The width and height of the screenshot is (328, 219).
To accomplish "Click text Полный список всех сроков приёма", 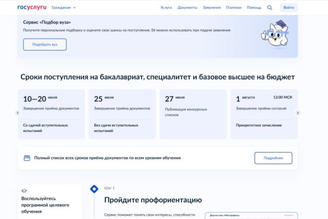I will [x=107, y=158].
